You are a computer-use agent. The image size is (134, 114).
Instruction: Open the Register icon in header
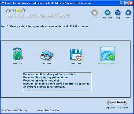coord(107,13)
